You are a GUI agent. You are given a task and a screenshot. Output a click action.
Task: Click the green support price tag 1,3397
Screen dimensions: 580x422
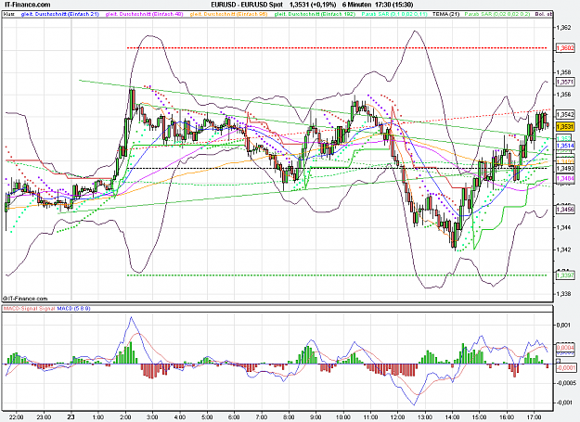pos(565,275)
